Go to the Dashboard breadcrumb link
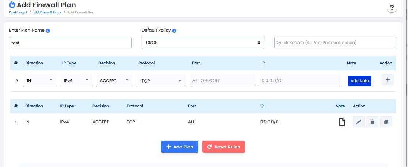The image size is (408, 167). (18, 12)
